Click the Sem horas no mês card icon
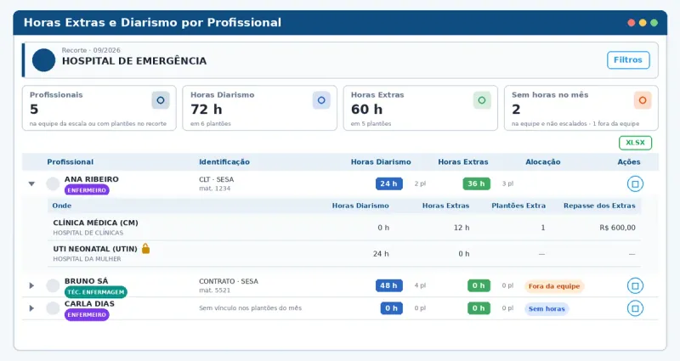 coord(643,100)
